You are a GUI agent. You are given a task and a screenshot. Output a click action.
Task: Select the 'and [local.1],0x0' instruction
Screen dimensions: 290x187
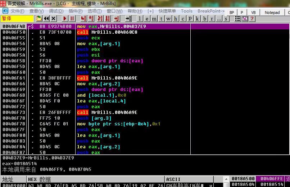(x=101, y=95)
